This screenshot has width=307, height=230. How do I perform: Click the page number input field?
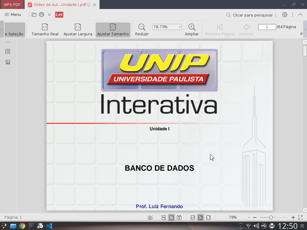pos(267,27)
